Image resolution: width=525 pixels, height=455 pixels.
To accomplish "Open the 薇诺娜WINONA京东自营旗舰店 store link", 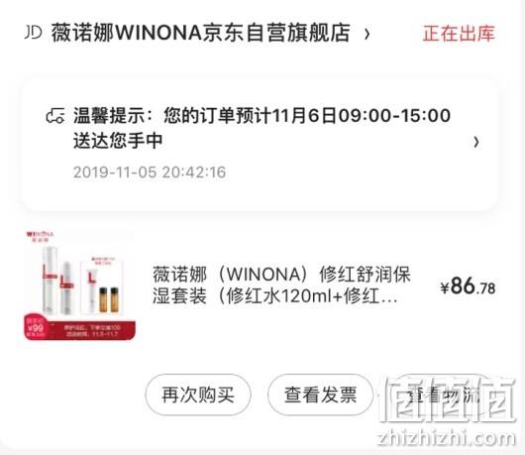I will point(200,33).
